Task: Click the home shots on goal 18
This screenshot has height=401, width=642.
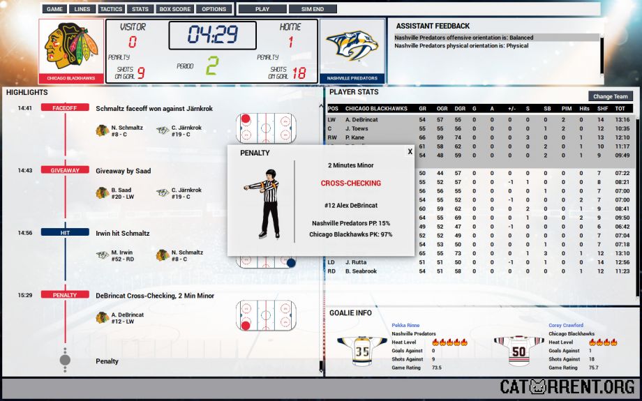Action: coord(299,73)
